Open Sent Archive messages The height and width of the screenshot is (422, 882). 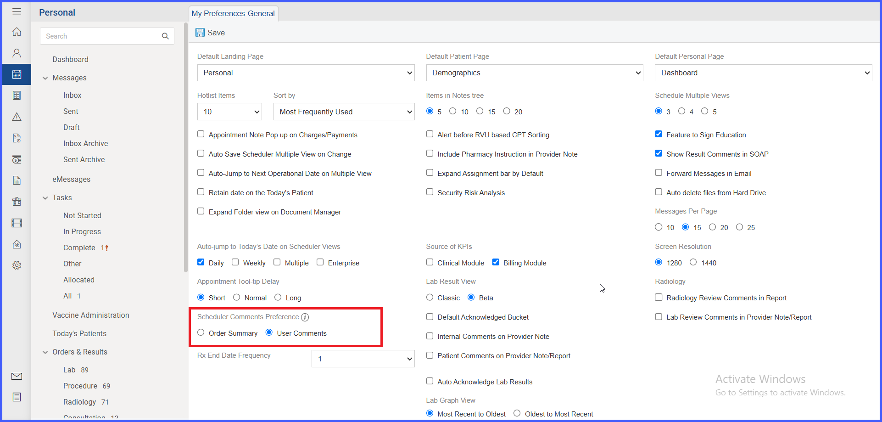pos(84,160)
